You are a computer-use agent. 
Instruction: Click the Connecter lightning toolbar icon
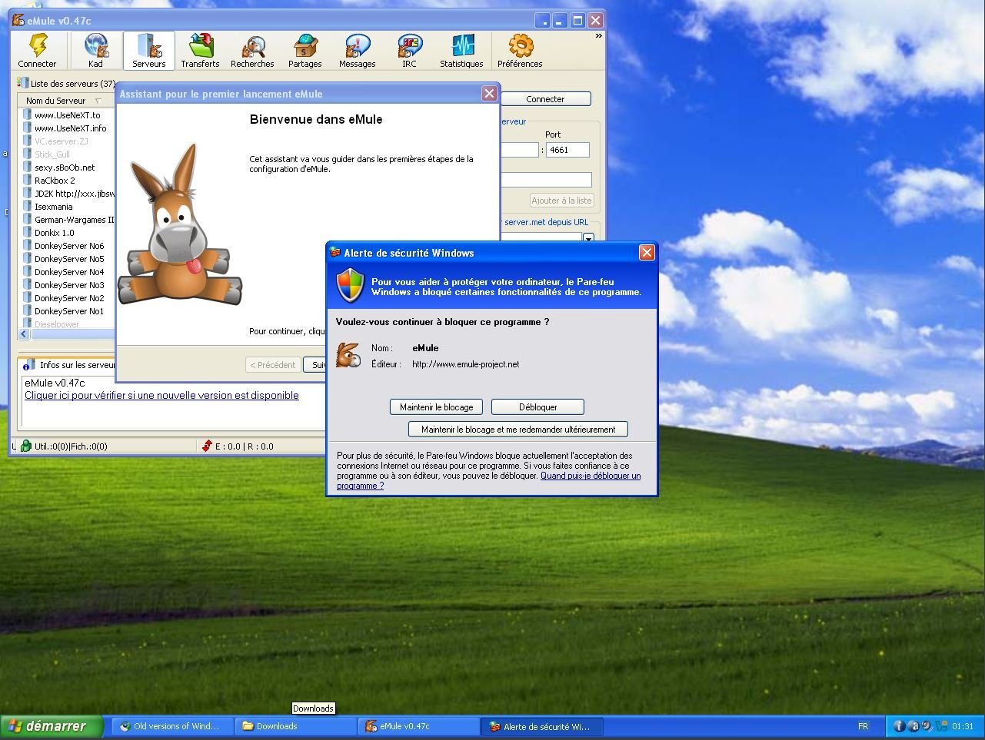coord(37,46)
